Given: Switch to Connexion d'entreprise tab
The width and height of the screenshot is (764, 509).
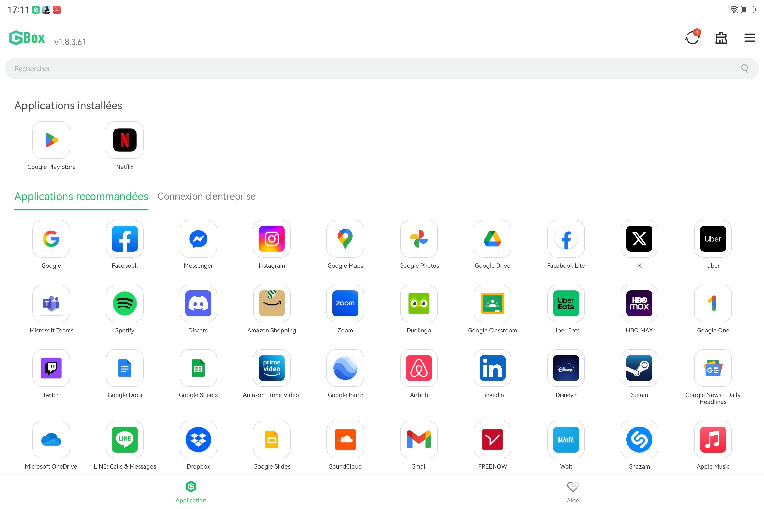Looking at the screenshot, I should (x=207, y=196).
